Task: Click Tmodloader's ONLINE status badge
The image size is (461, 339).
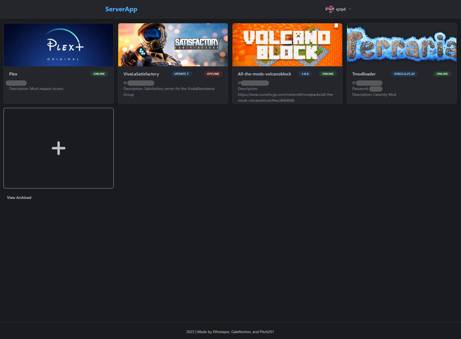Action: click(442, 74)
